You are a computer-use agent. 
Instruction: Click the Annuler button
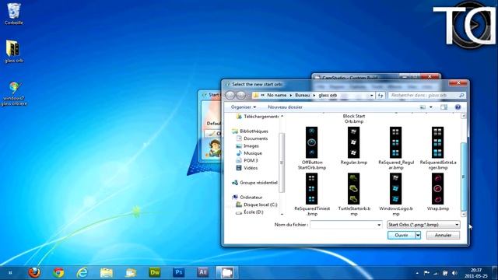pyautogui.click(x=443, y=235)
